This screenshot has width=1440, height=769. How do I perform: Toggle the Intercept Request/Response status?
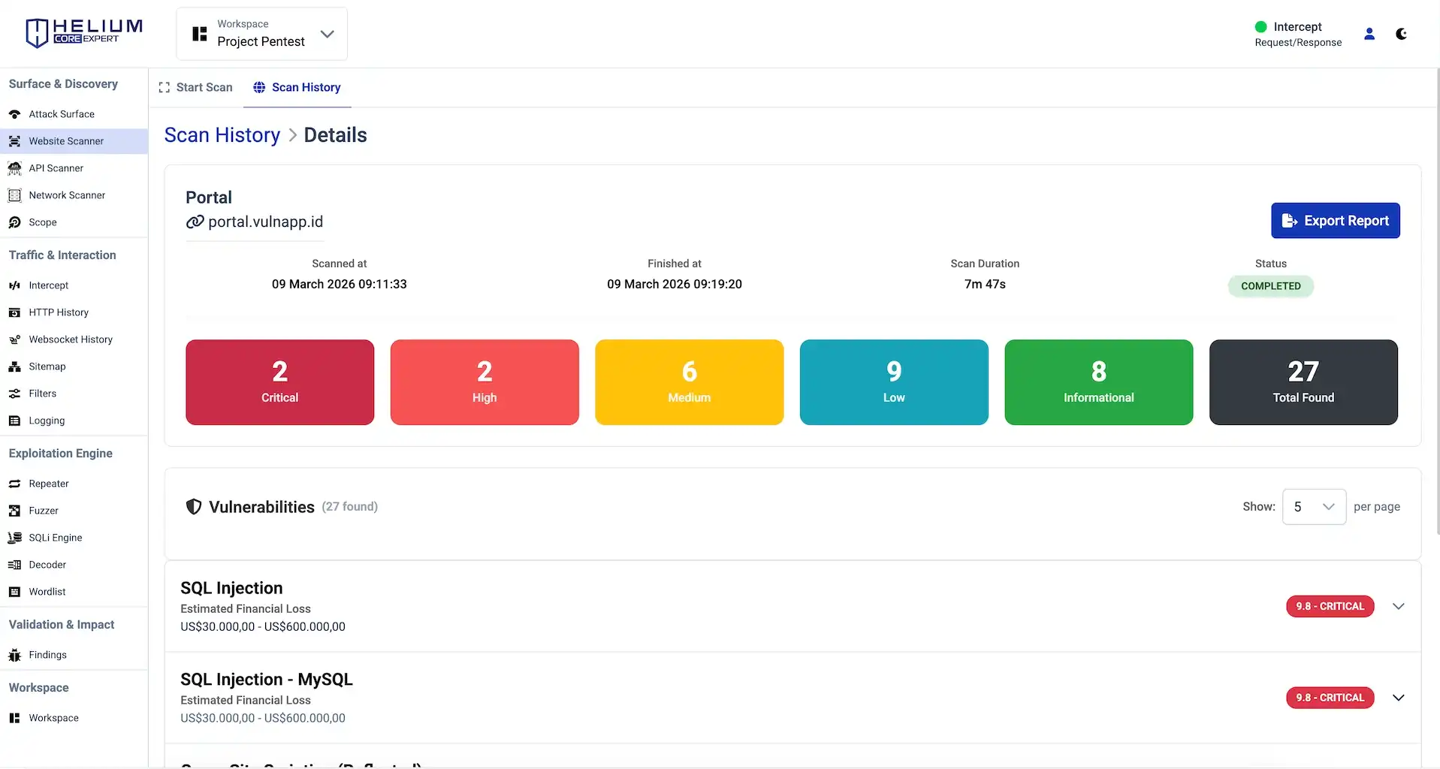tap(1297, 34)
